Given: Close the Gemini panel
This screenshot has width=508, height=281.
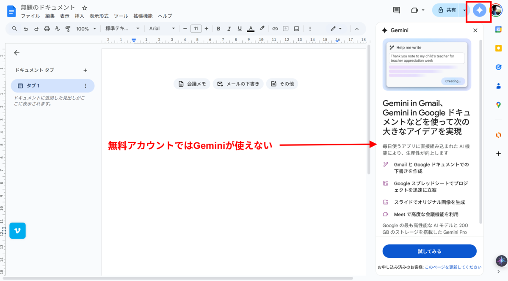Looking at the screenshot, I should (475, 30).
